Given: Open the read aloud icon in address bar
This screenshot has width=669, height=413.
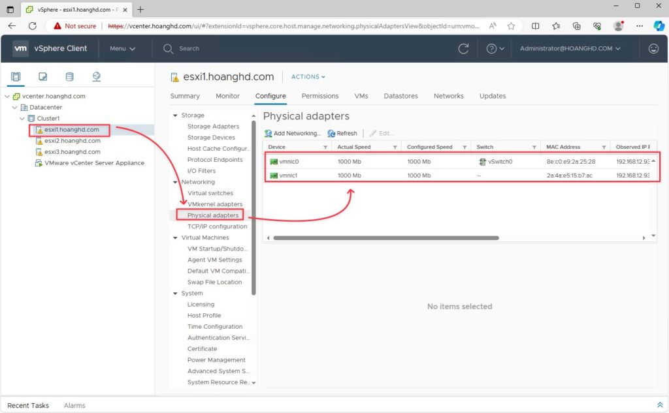Looking at the screenshot, I should [493, 26].
